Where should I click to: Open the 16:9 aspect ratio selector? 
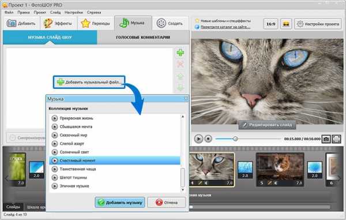pyautogui.click(x=270, y=24)
